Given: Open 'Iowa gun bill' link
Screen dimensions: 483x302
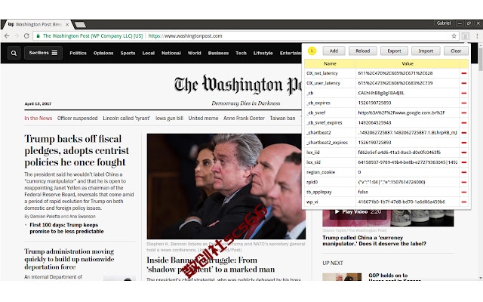Looking at the screenshot, I should click(x=169, y=119).
